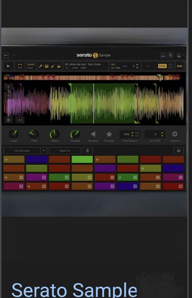
Task: Trigger the green starred pad labeled L
Action: (x=128, y=177)
